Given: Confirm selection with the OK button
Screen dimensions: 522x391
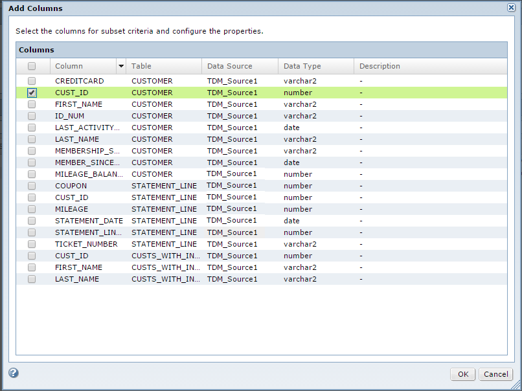Looking at the screenshot, I should click(463, 374).
